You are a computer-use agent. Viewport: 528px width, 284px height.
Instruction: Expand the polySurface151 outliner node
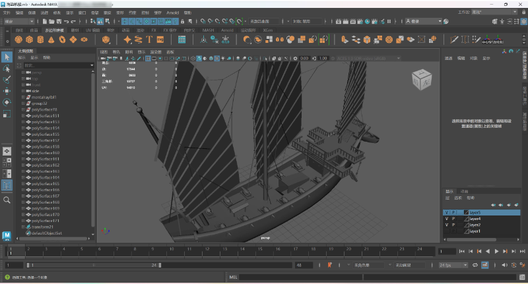(x=23, y=115)
